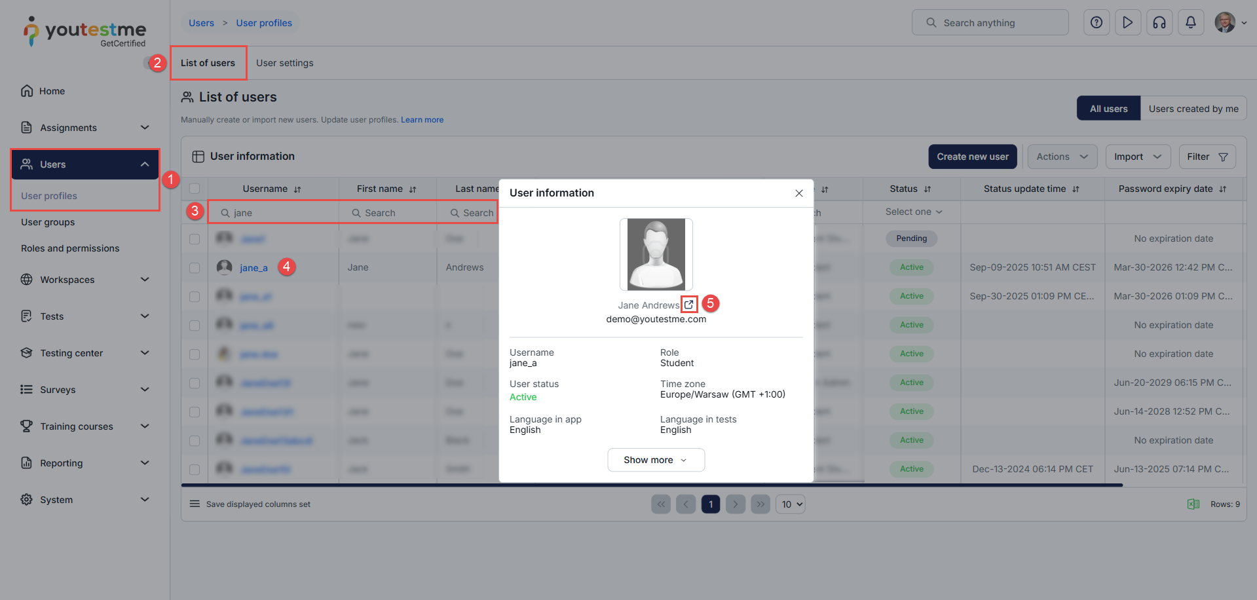
Task: Sort by Username column arrows
Action: 297,189
